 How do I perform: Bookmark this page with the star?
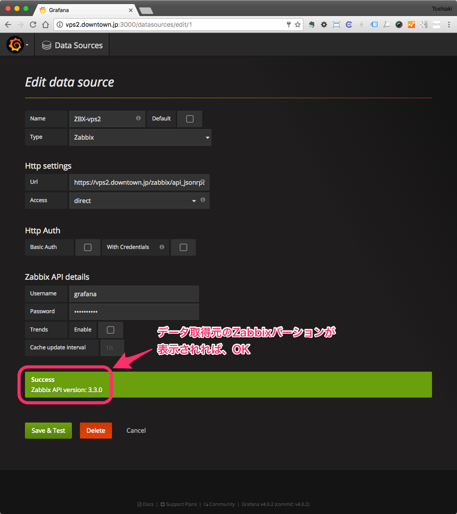(x=297, y=25)
